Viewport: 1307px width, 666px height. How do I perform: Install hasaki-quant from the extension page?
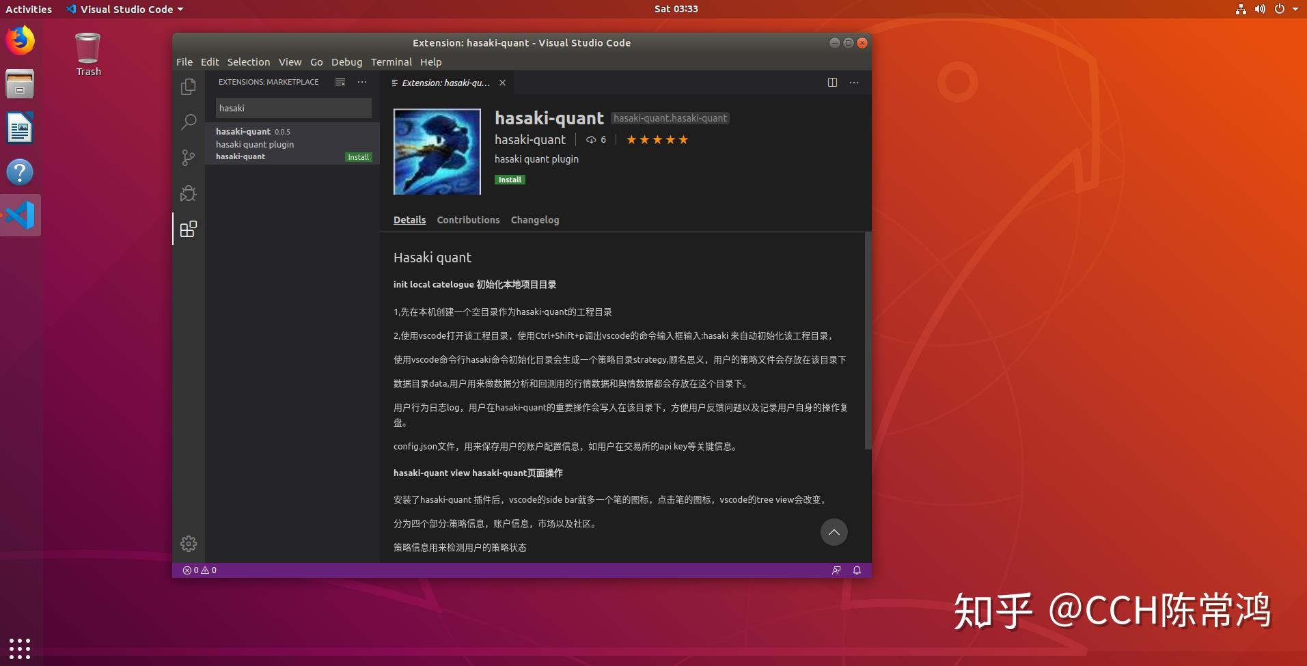510,180
